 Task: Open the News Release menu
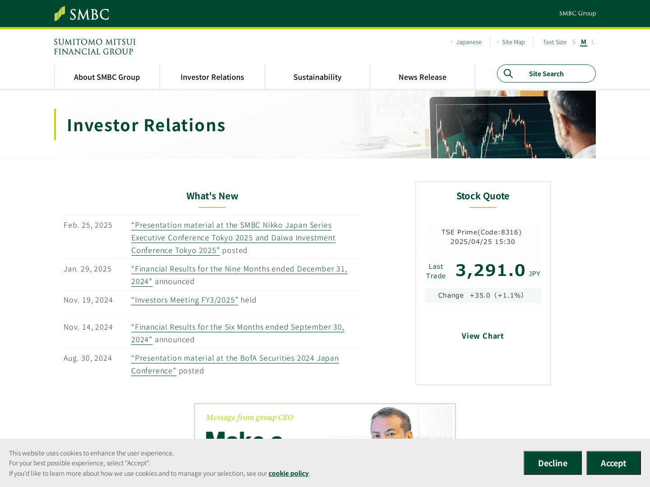pyautogui.click(x=422, y=77)
